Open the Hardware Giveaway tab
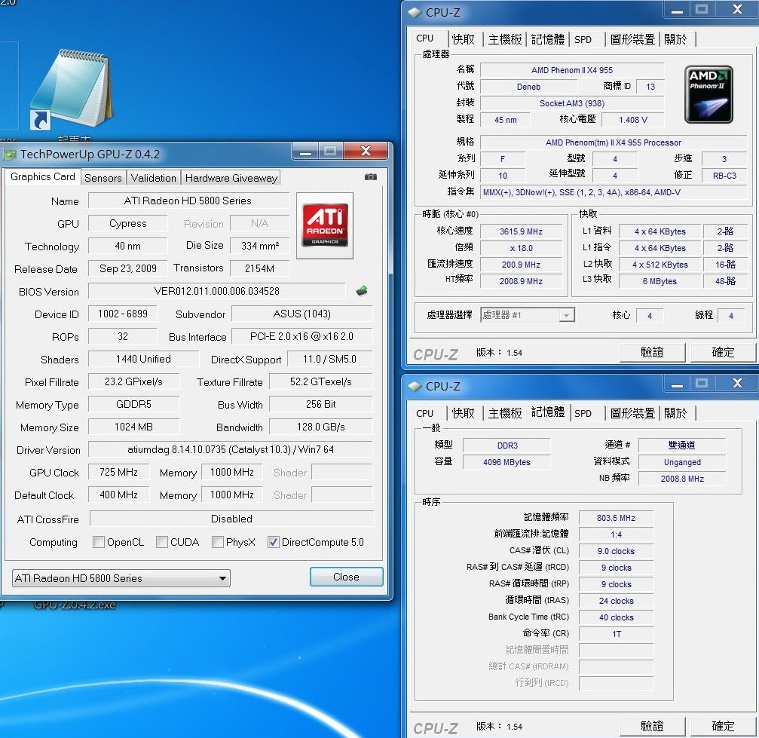This screenshot has height=738, width=759. click(x=231, y=178)
